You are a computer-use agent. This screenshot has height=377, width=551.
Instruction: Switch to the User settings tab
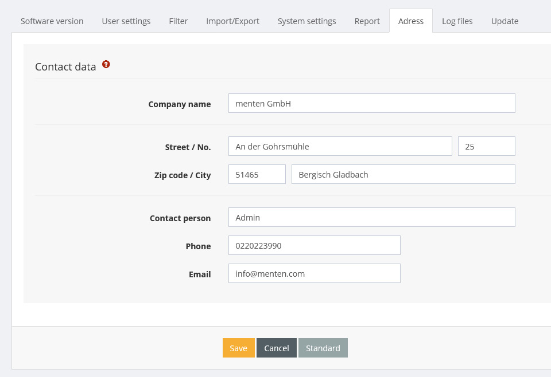(x=126, y=21)
